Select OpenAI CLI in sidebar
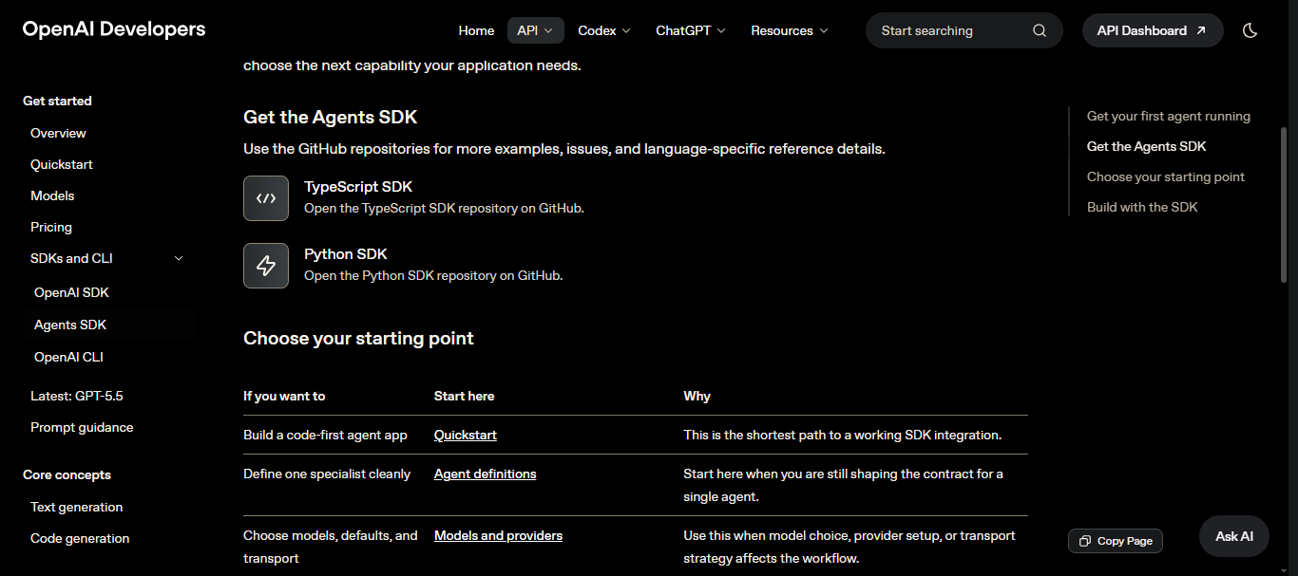The image size is (1298, 576). (x=68, y=357)
